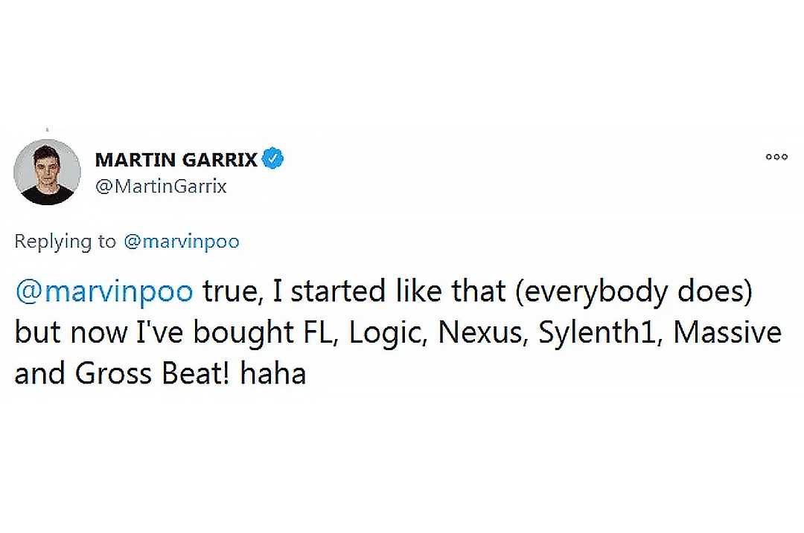
Task: Click the words "Gross Beat!" in the tweet
Action: [154, 374]
